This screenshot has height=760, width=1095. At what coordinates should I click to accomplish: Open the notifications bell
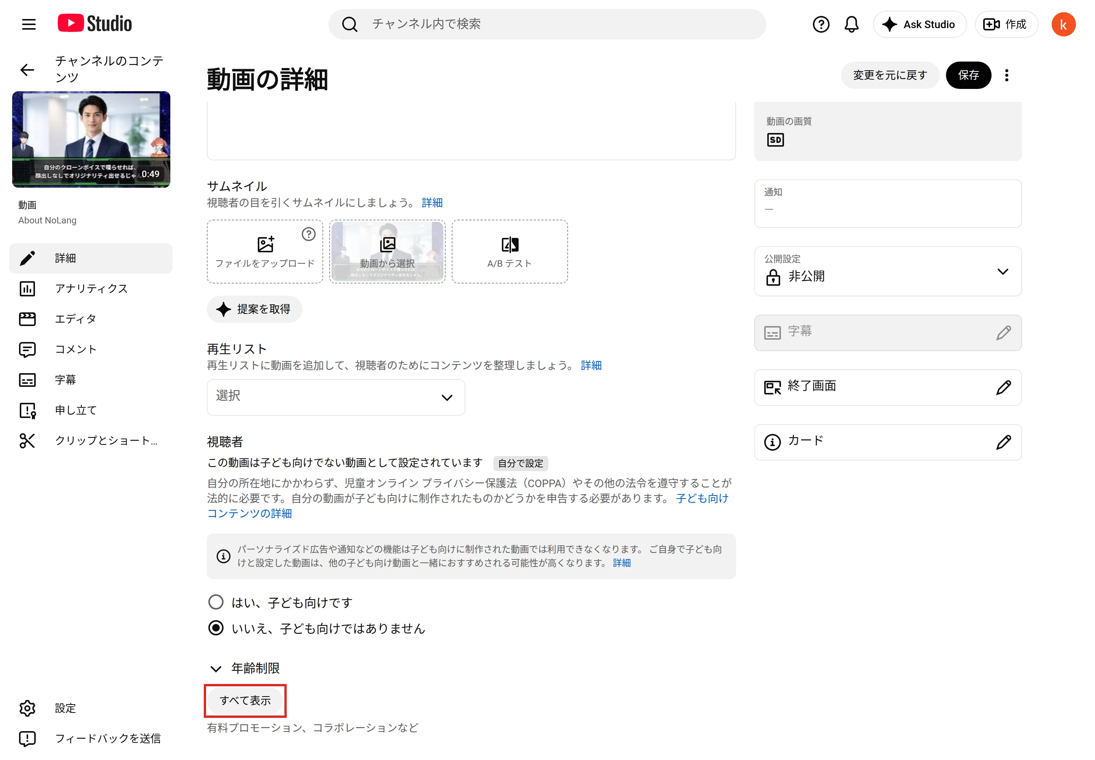[851, 24]
